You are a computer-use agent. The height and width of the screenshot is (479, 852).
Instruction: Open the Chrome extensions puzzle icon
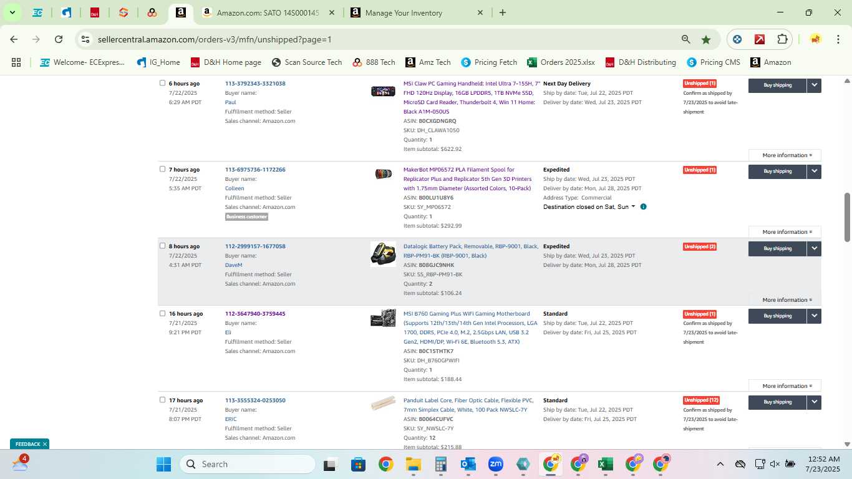tap(782, 39)
